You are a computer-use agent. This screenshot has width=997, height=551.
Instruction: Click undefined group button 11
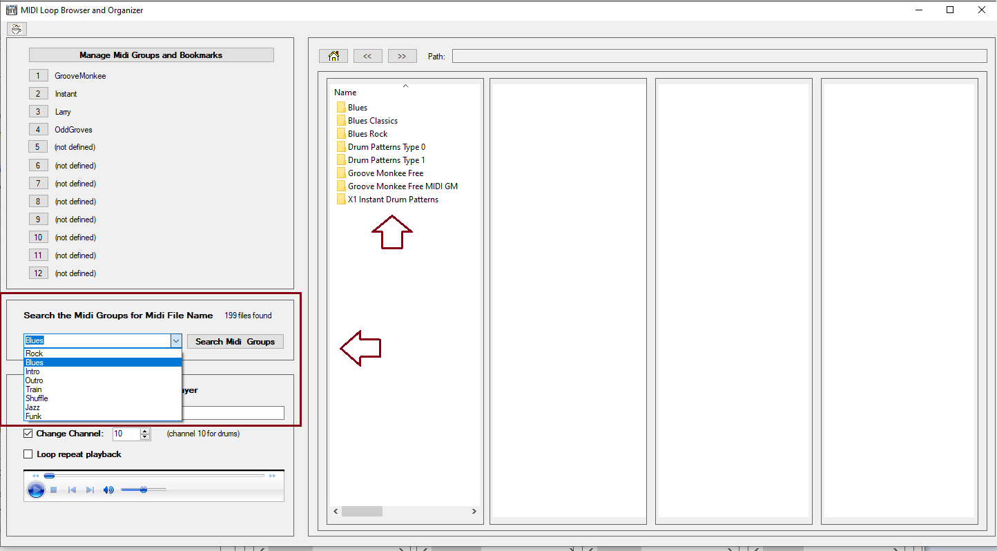39,255
